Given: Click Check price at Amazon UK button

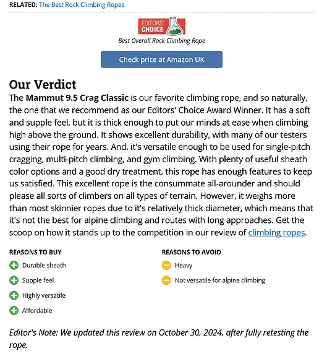Looking at the screenshot, I should tap(161, 59).
